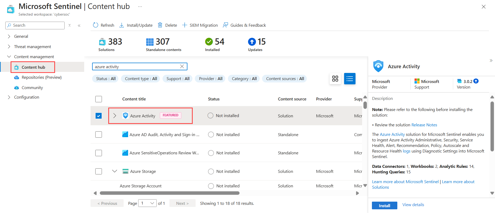Image resolution: width=495 pixels, height=213 pixels.
Task: Click the Refresh icon in toolbar
Action: [x=96, y=25]
